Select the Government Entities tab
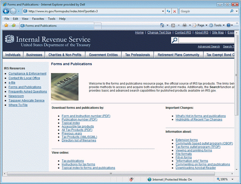Screen dimensions: 241x184 point(103,55)
